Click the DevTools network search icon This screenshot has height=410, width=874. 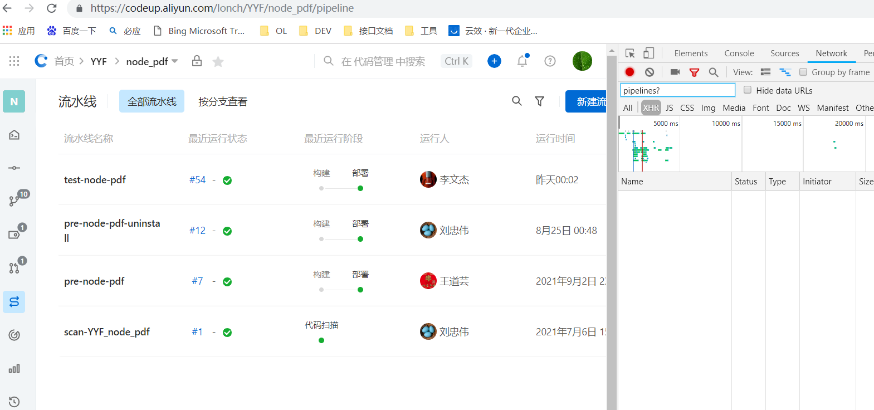pyautogui.click(x=714, y=72)
